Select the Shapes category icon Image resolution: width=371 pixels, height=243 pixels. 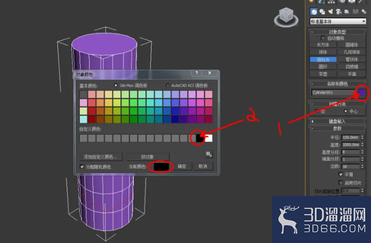pos(322,11)
